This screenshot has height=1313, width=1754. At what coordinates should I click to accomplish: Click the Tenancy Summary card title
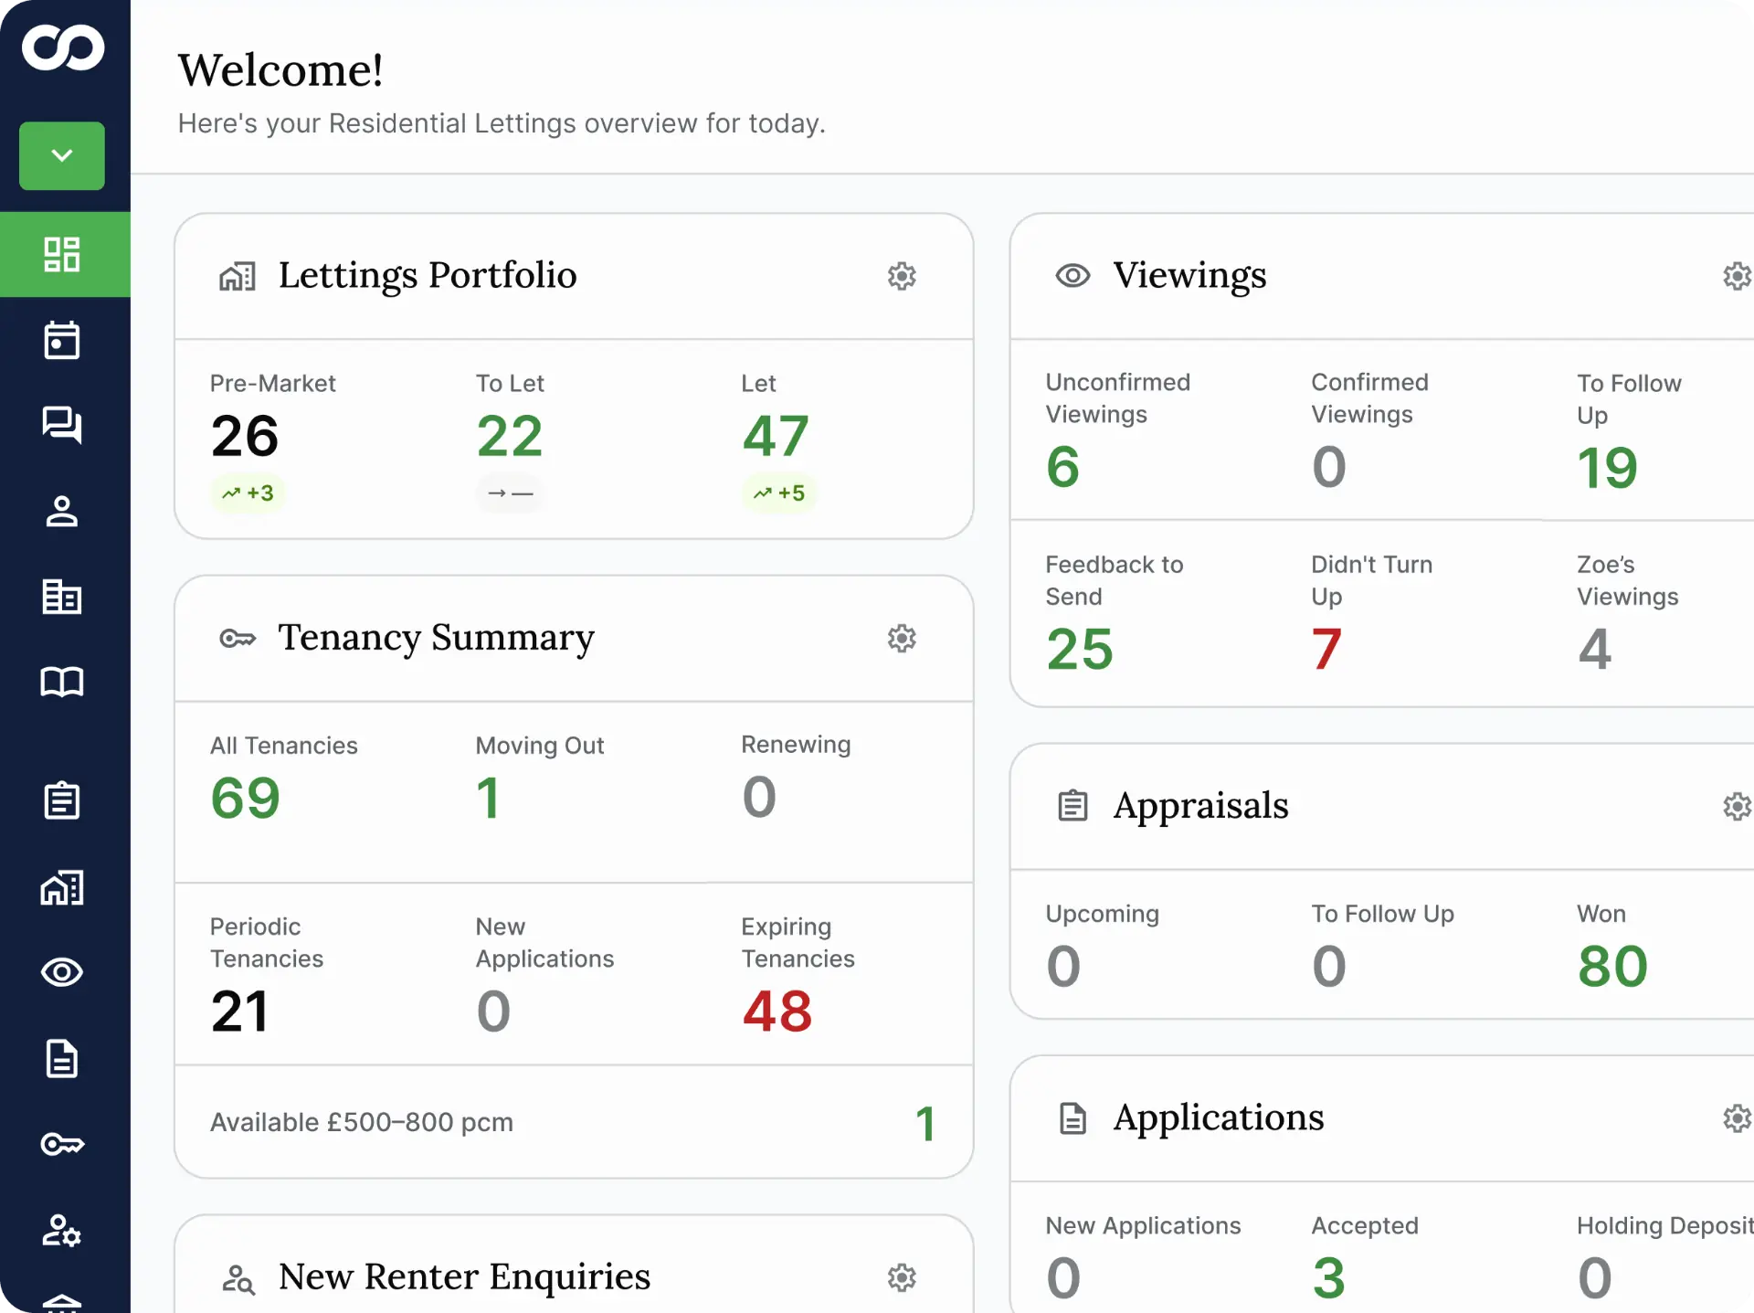[x=436, y=637]
